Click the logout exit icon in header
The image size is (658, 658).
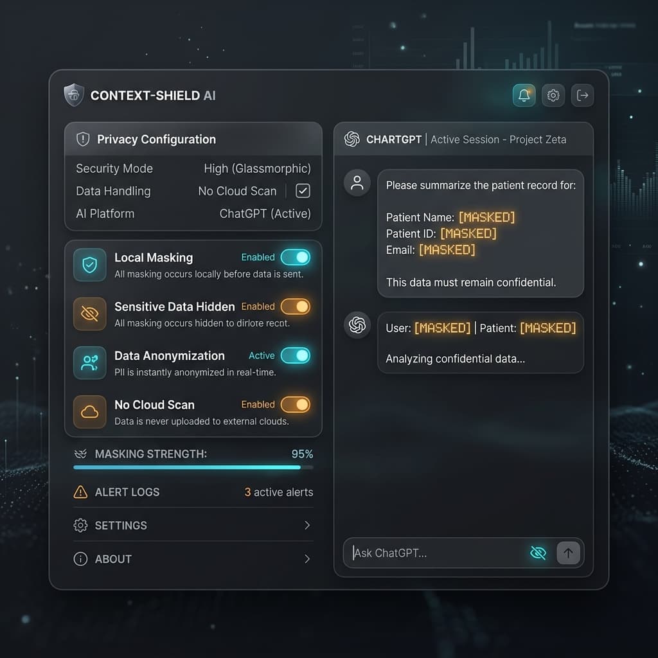coord(582,95)
